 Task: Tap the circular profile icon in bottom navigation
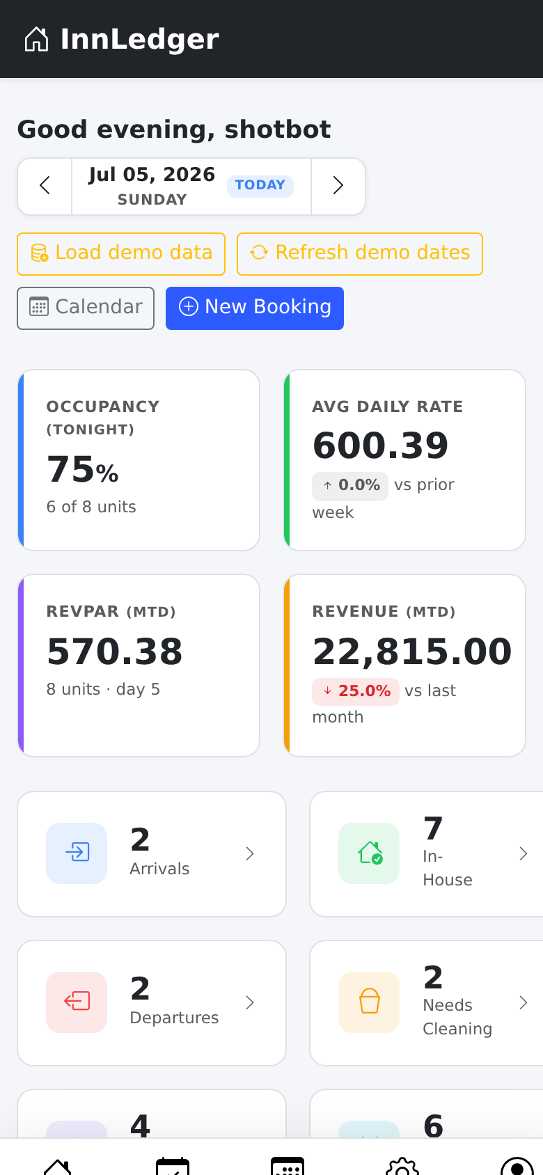[x=517, y=1166]
